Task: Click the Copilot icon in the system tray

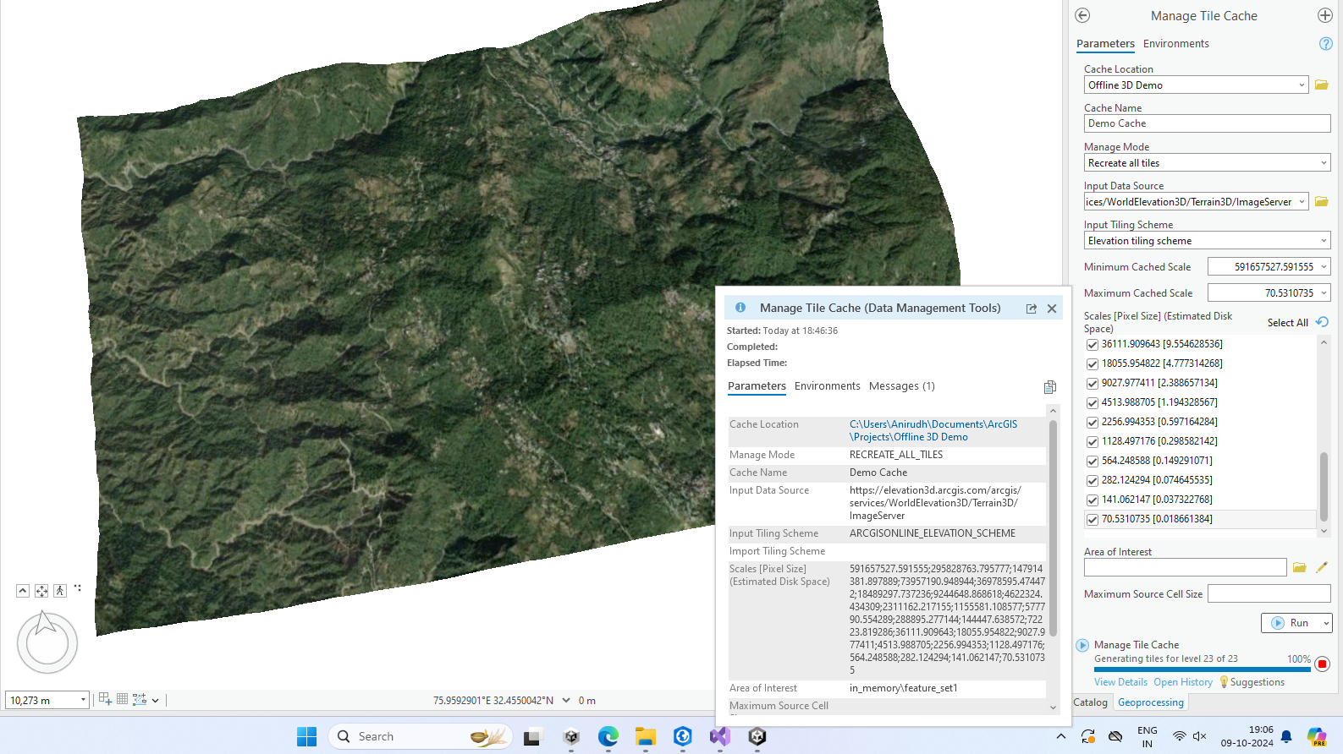Action: [1317, 736]
